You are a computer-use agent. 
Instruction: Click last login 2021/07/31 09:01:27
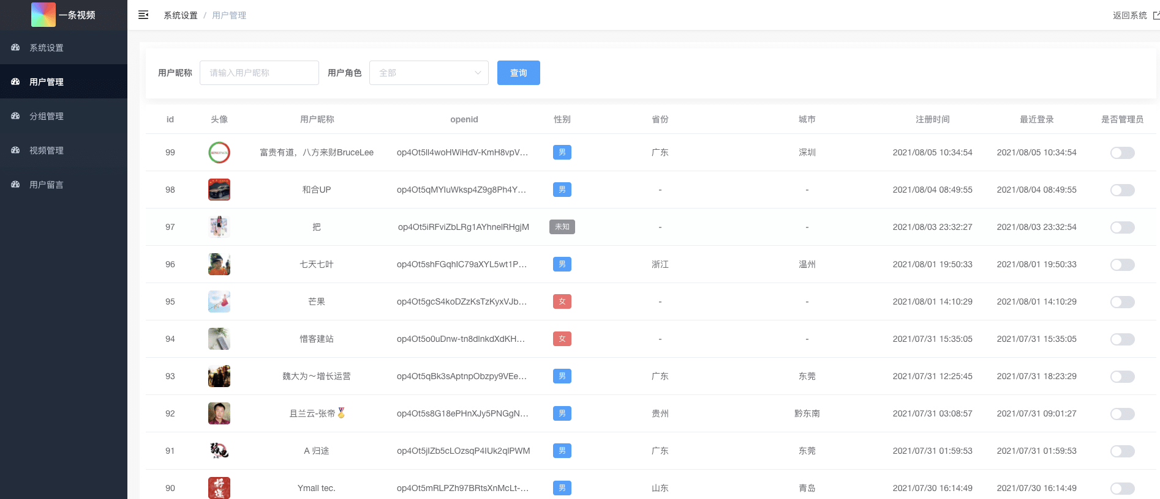point(1037,413)
